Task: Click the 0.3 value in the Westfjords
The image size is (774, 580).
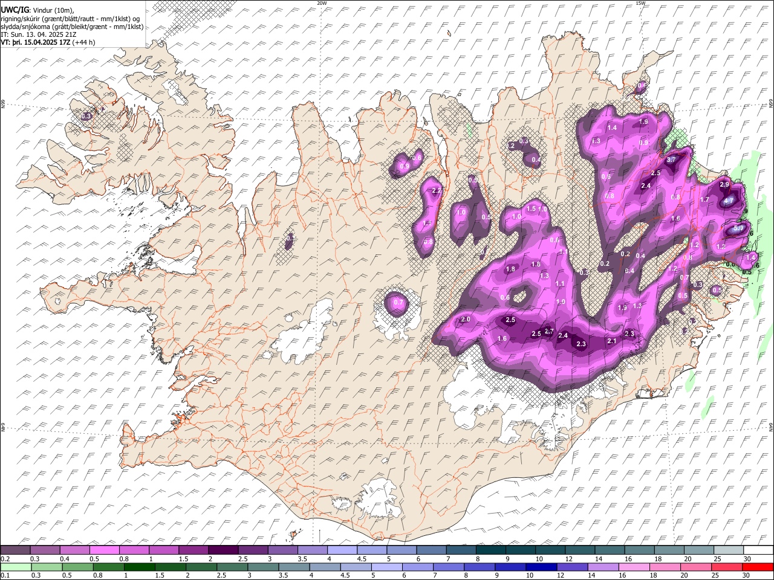Action: [x=86, y=116]
